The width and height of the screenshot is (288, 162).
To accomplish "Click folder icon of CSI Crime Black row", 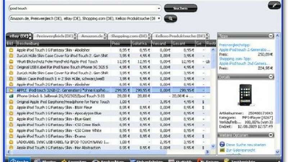I will tap(11, 125).
